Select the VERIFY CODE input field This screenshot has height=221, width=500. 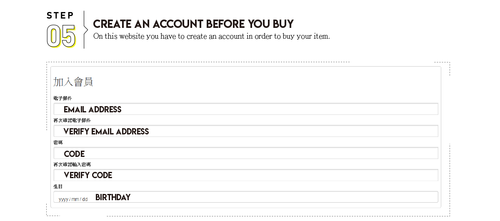point(246,175)
